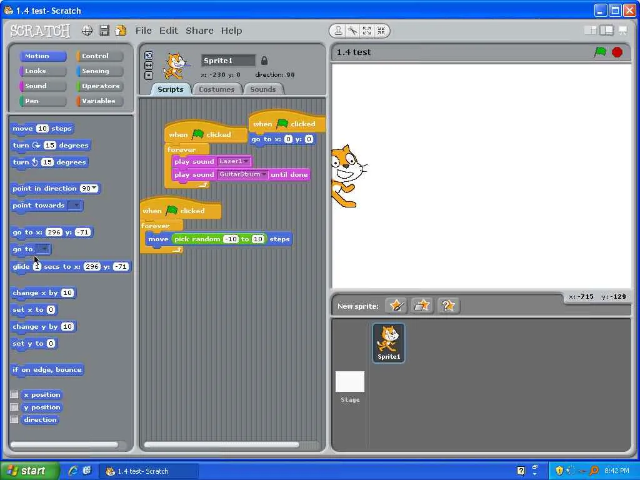640x480 pixels.
Task: Select the duplicate stamp tool
Action: tap(338, 31)
